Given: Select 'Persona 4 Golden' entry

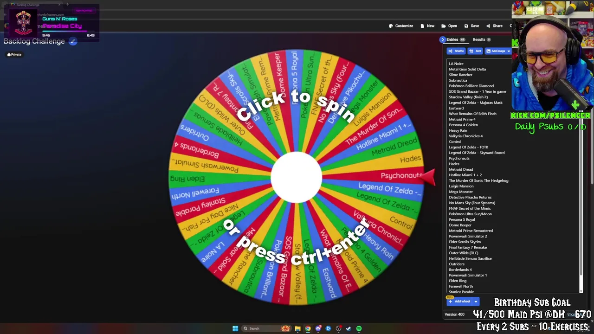Looking at the screenshot, I should [463, 125].
